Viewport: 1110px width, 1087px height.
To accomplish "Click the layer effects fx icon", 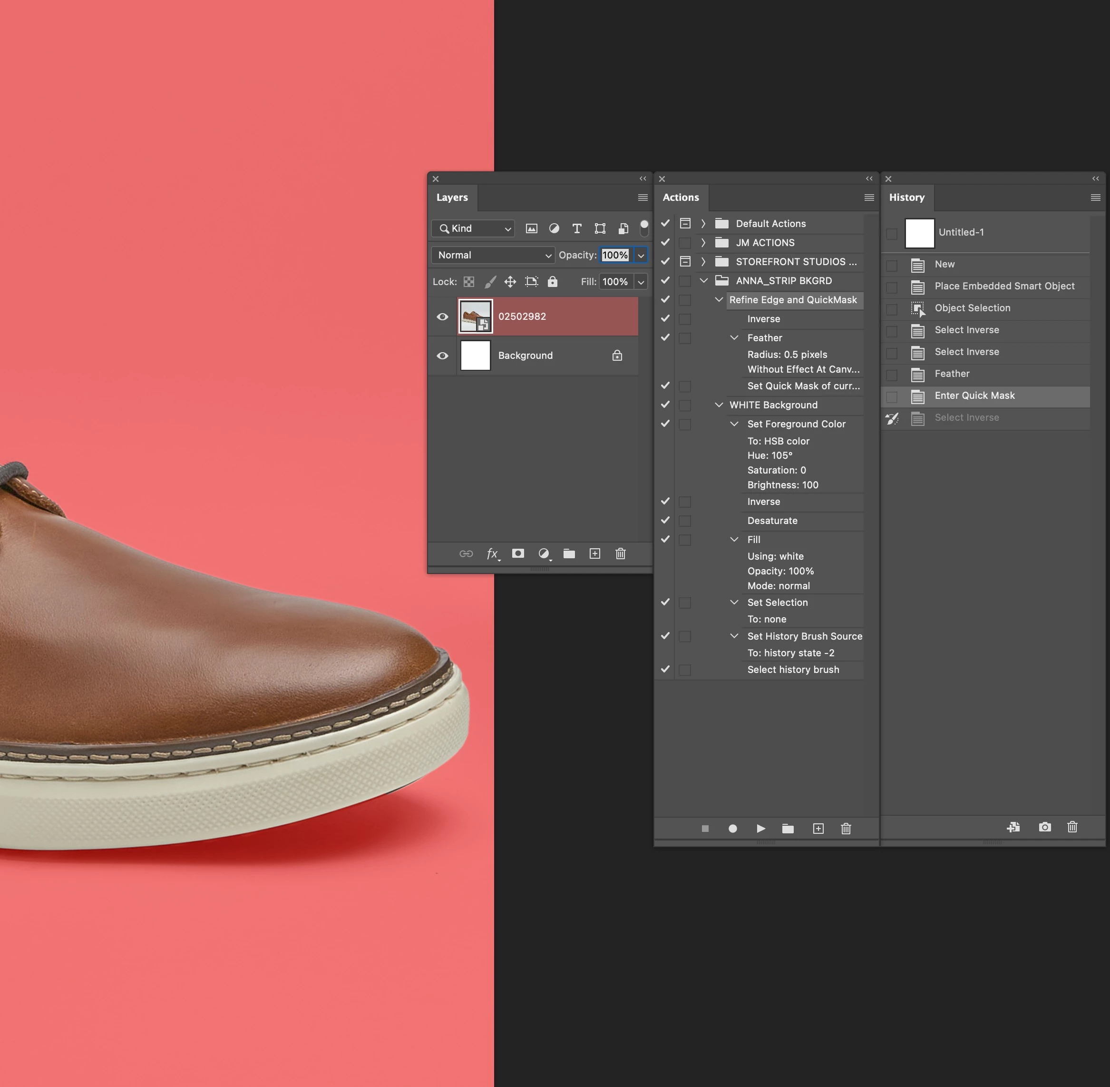I will 492,554.
